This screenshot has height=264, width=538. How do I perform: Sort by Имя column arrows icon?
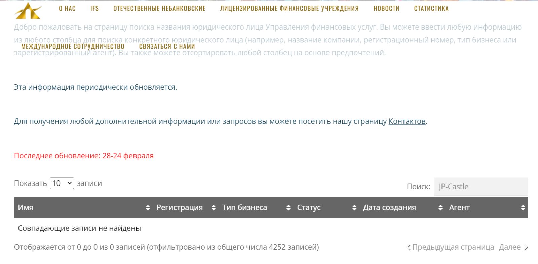pyautogui.click(x=148, y=208)
